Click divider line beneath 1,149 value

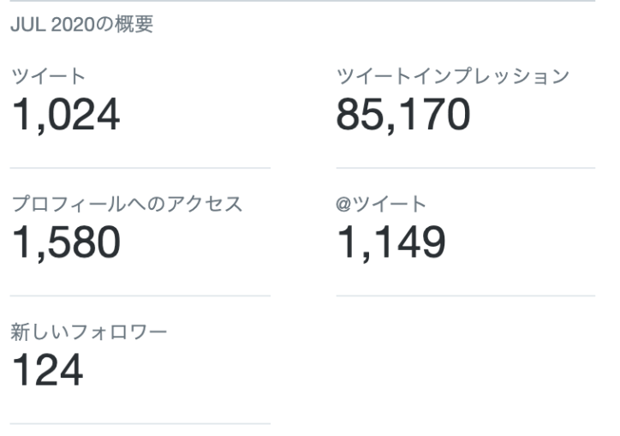click(x=466, y=296)
